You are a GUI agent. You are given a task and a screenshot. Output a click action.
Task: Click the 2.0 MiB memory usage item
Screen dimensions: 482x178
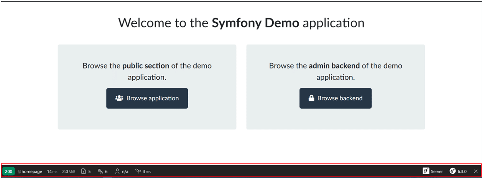pos(69,171)
